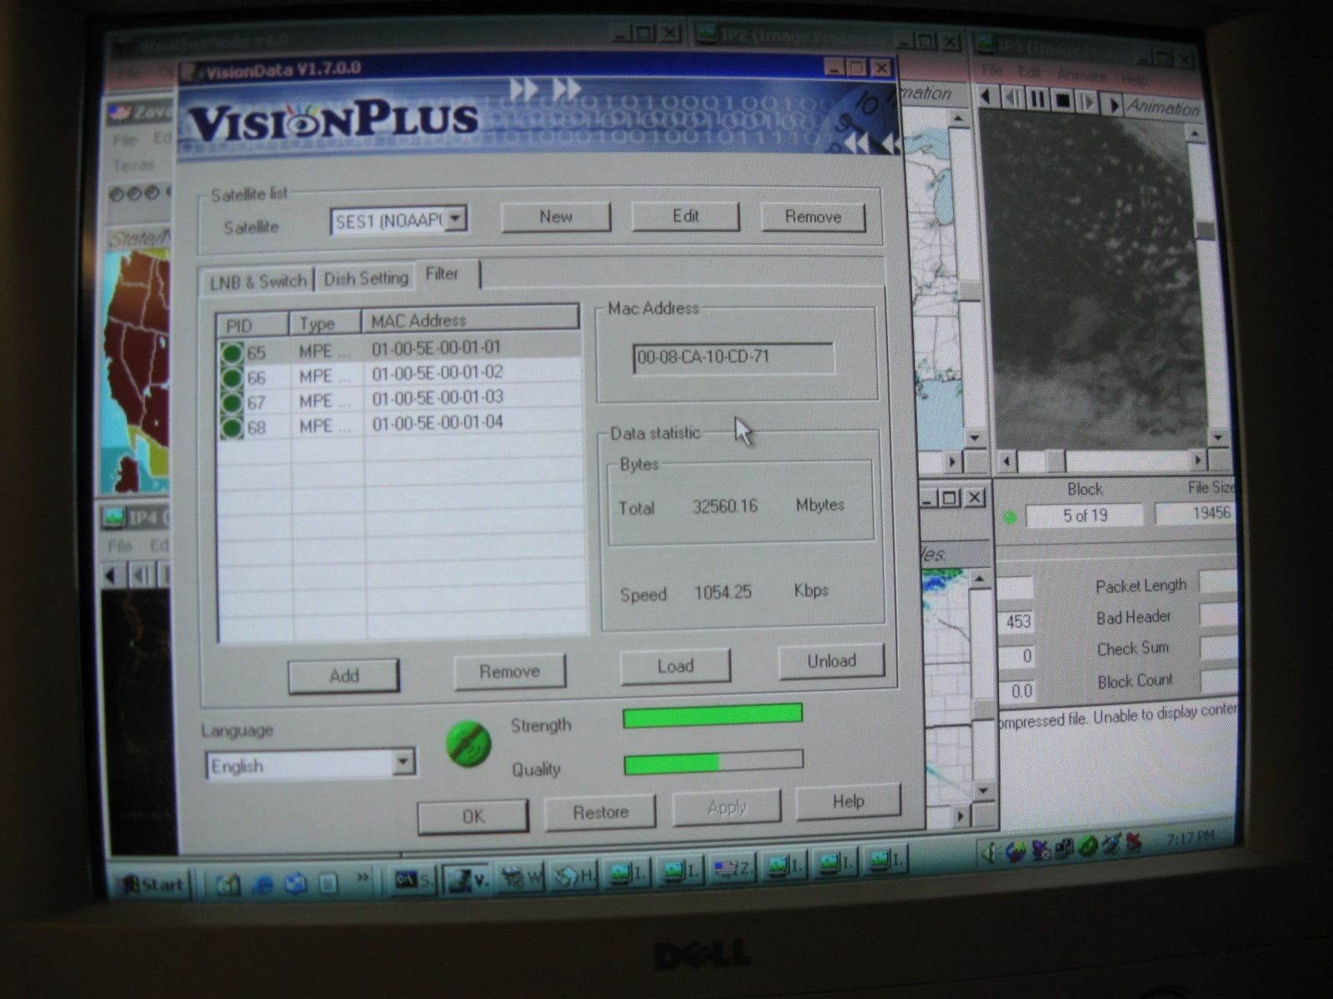1333x999 pixels.
Task: Select row with MAC 01-00-5E-00-01-03
Action: [x=399, y=399]
